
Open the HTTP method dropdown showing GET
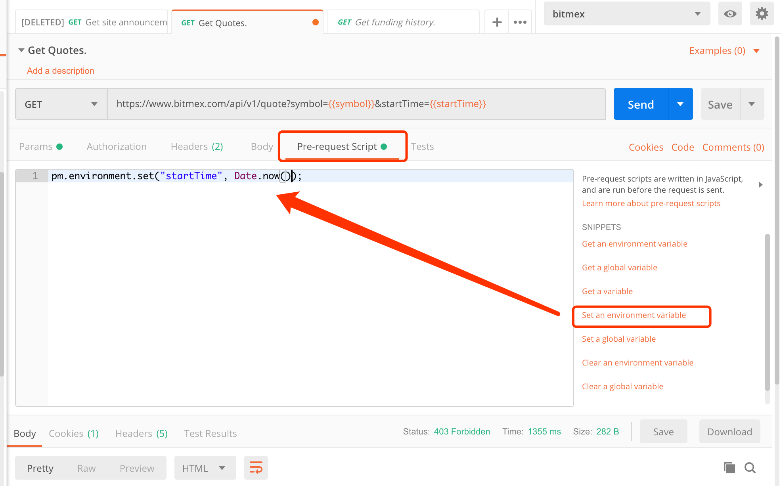(x=61, y=104)
